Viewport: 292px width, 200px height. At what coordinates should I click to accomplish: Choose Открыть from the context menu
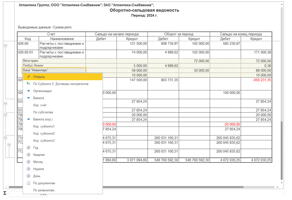click(x=63, y=77)
